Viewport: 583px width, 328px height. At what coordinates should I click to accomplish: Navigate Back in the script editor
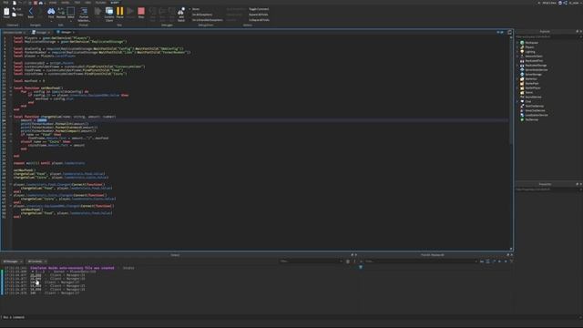tap(30, 13)
